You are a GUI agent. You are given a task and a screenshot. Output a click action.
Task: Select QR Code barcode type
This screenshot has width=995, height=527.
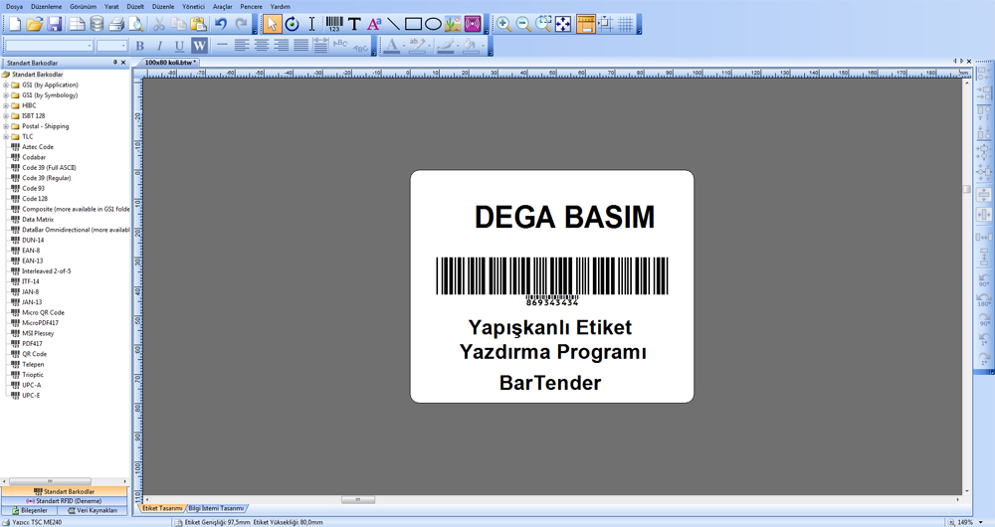[x=34, y=354]
